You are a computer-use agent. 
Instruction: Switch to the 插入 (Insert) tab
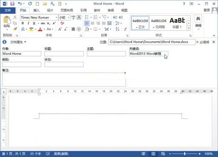coord(37,10)
